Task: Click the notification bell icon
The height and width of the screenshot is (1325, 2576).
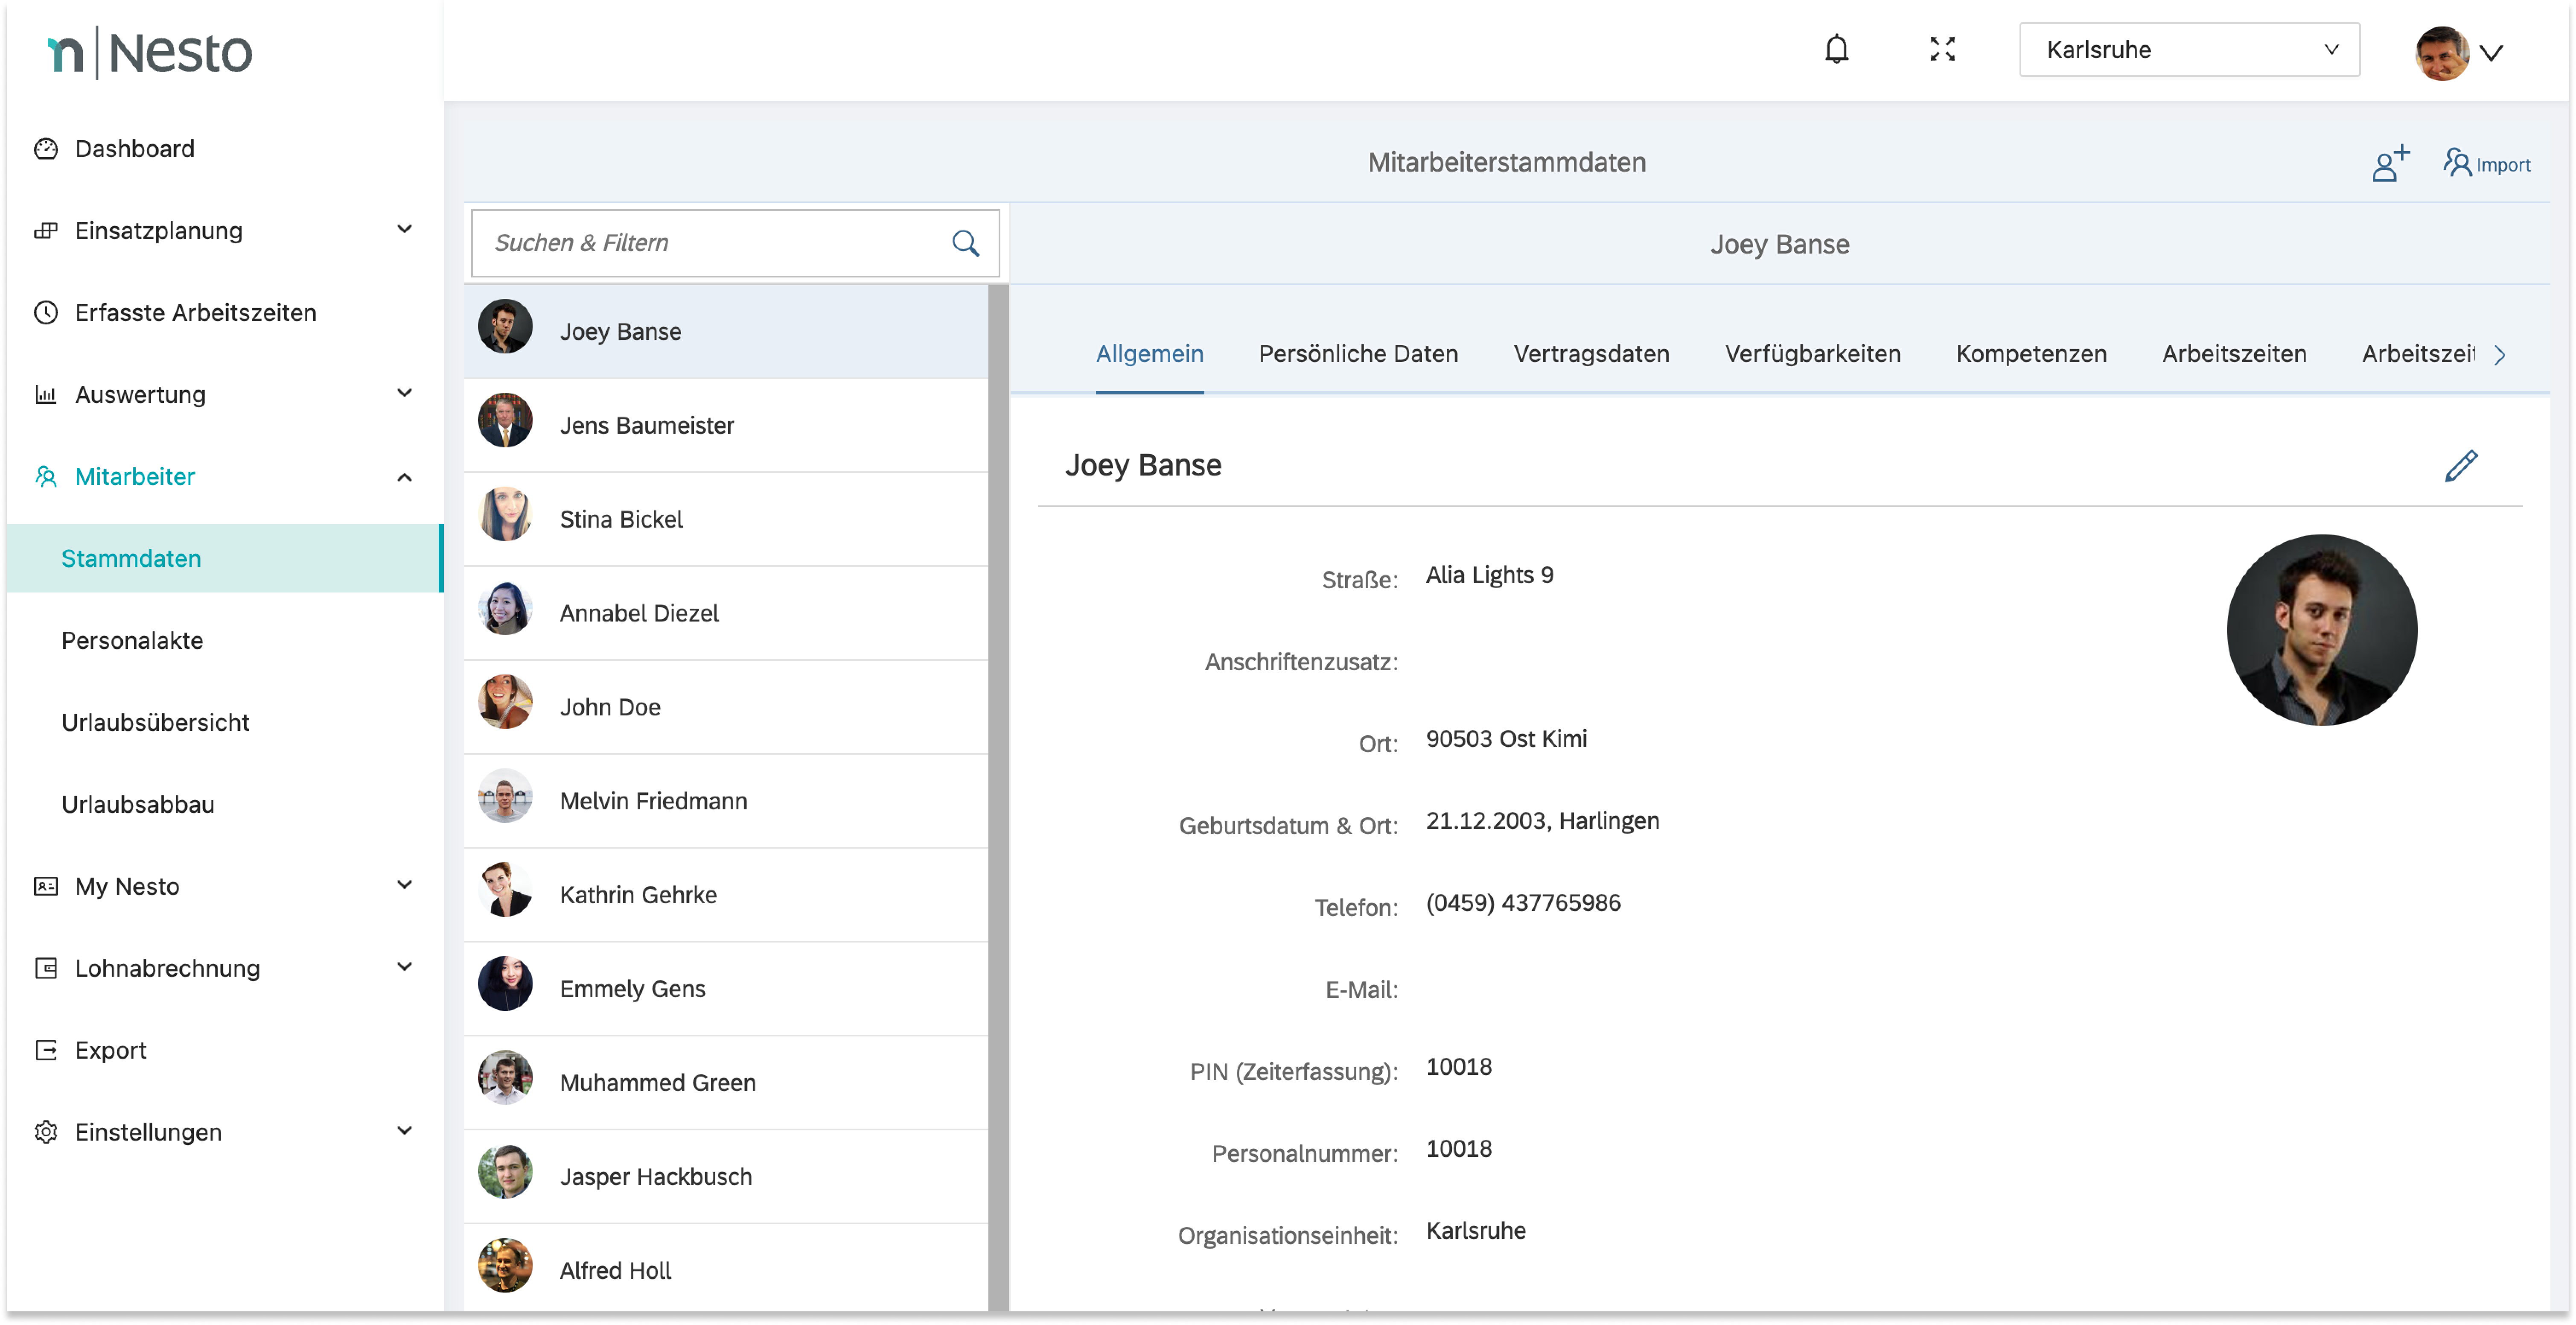Action: click(x=1836, y=50)
